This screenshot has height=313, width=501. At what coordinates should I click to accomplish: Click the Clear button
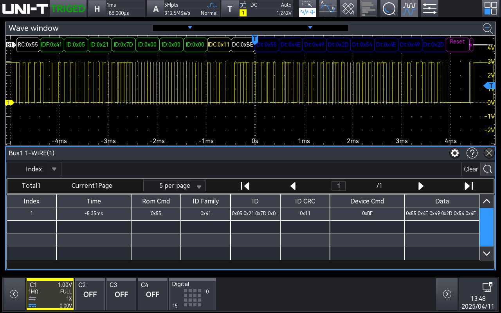[x=471, y=169]
